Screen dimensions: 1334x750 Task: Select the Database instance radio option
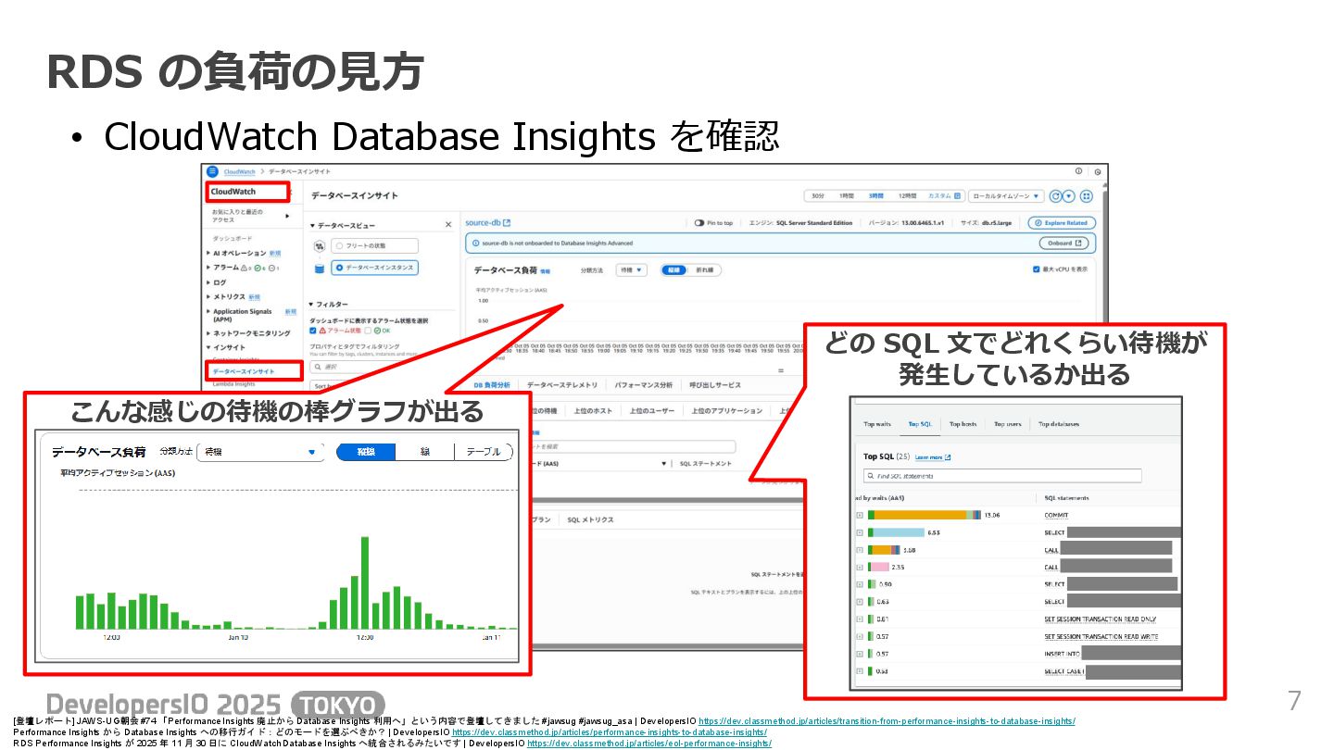[339, 268]
